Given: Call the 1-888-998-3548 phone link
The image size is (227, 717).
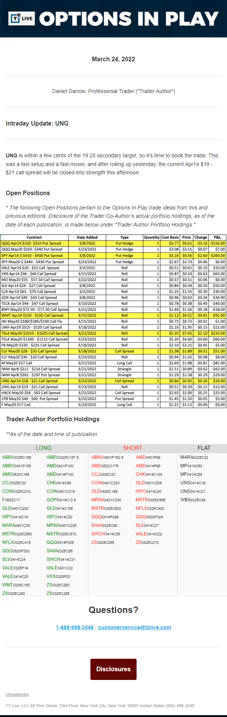Looking at the screenshot, I should point(75,627).
